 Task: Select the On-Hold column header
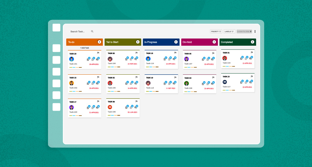[200, 42]
